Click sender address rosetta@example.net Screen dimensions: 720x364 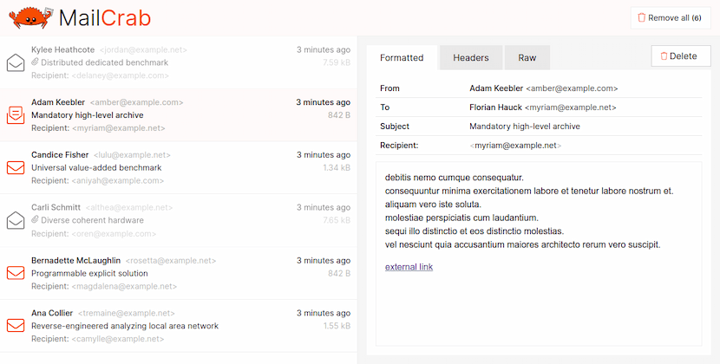[x=171, y=260]
